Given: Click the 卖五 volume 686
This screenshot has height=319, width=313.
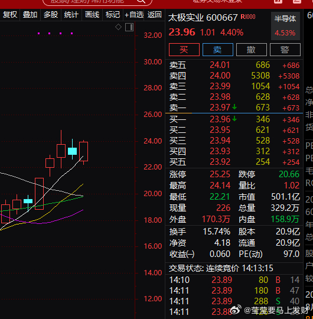Looking at the screenshot, I should (x=263, y=65).
